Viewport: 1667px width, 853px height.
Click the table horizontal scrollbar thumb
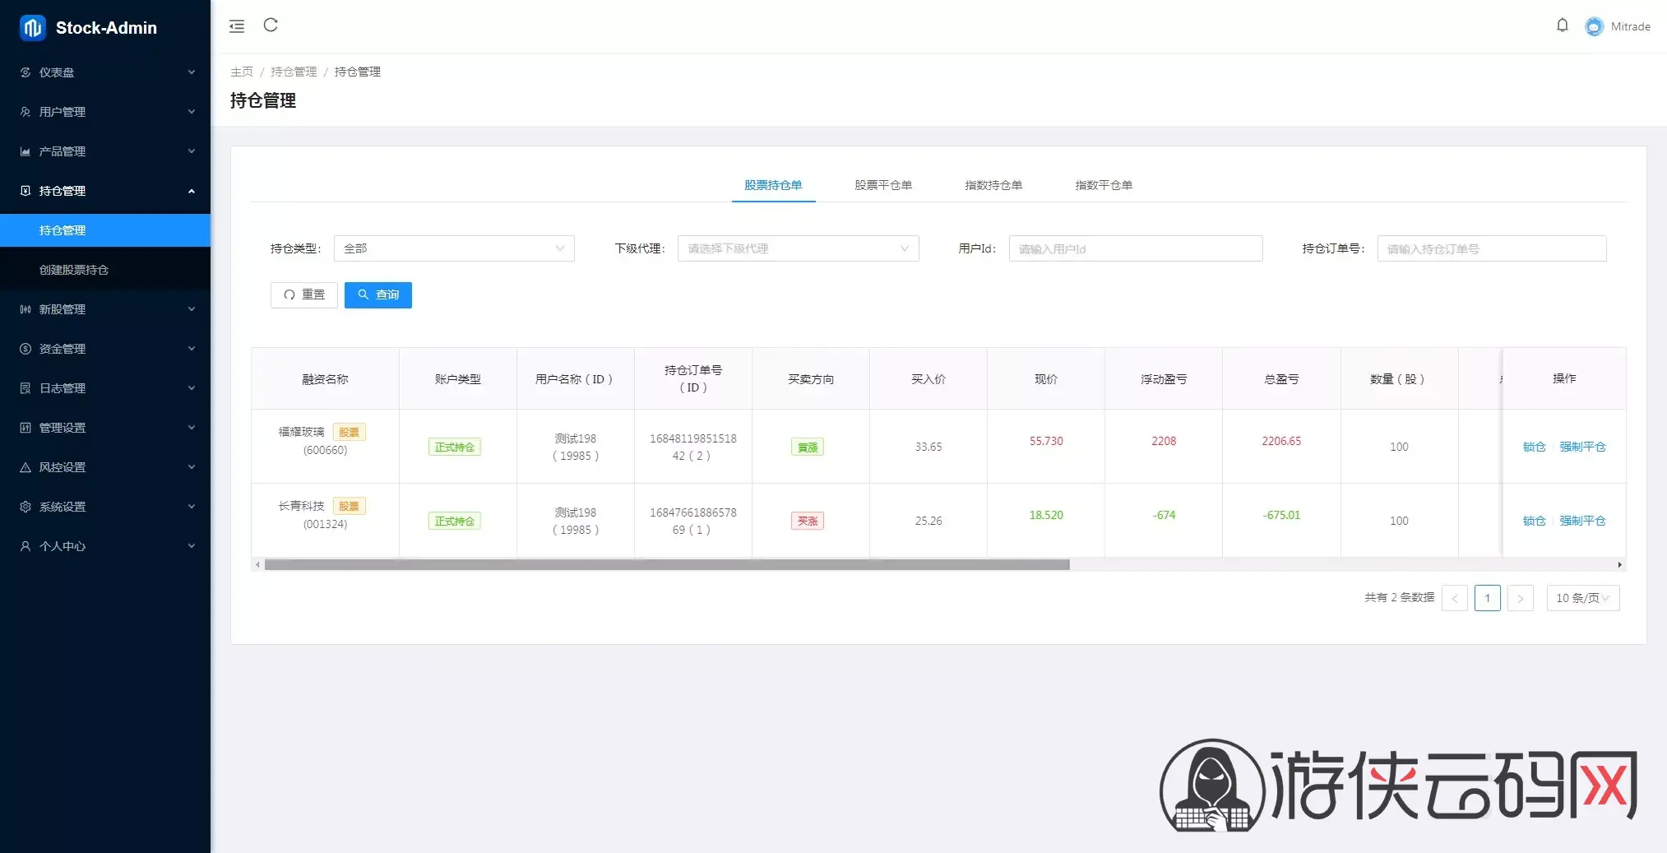point(667,565)
